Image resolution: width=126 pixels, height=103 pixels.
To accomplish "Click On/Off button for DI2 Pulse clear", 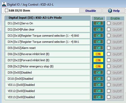I will click(x=117, y=29).
